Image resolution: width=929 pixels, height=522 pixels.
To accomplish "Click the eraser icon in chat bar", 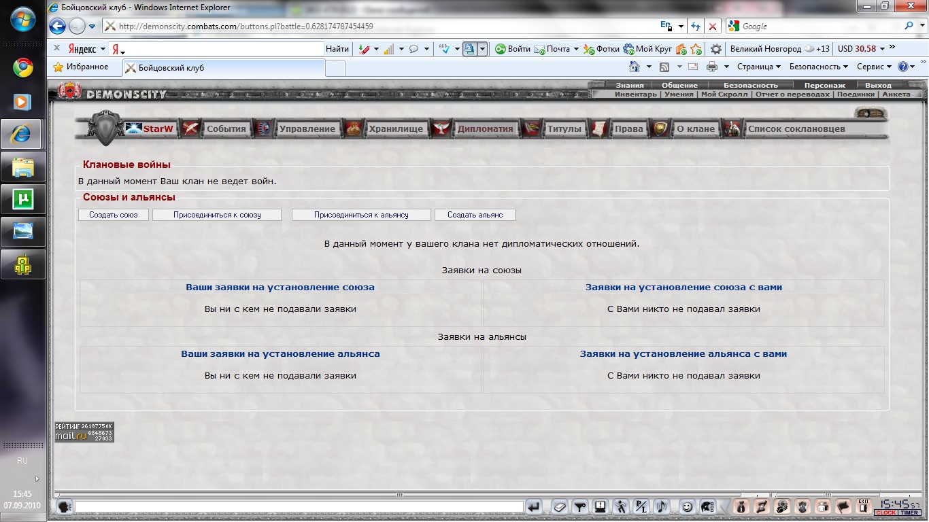I will click(560, 506).
